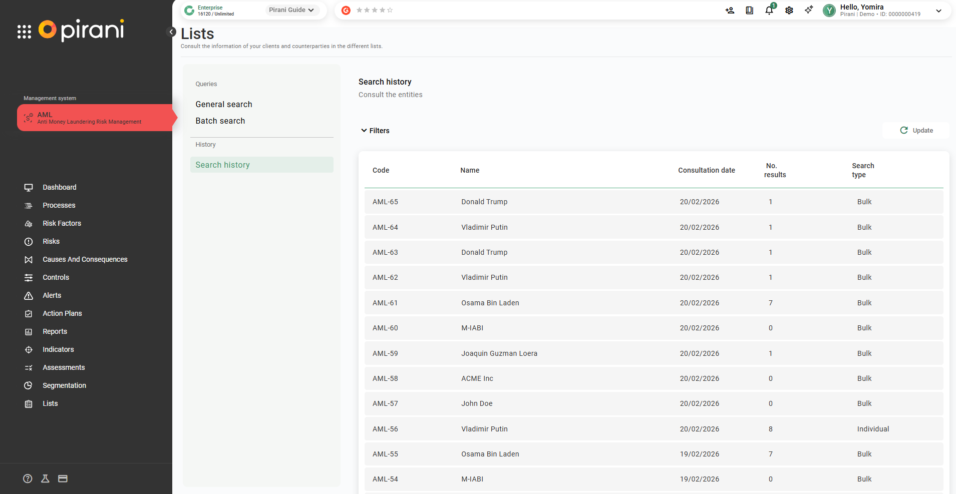Open the help question mark icon
This screenshot has width=956, height=494.
click(28, 478)
